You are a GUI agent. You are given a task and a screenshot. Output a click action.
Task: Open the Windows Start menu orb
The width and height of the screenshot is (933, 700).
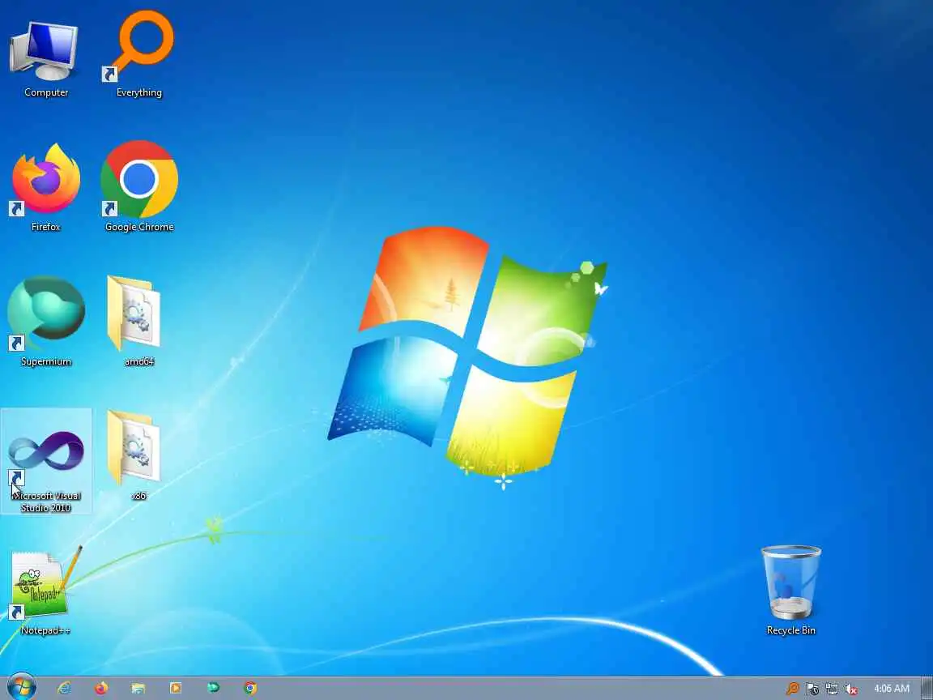pyautogui.click(x=21, y=688)
